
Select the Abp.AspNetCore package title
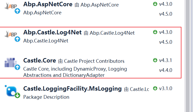coord(48,4)
